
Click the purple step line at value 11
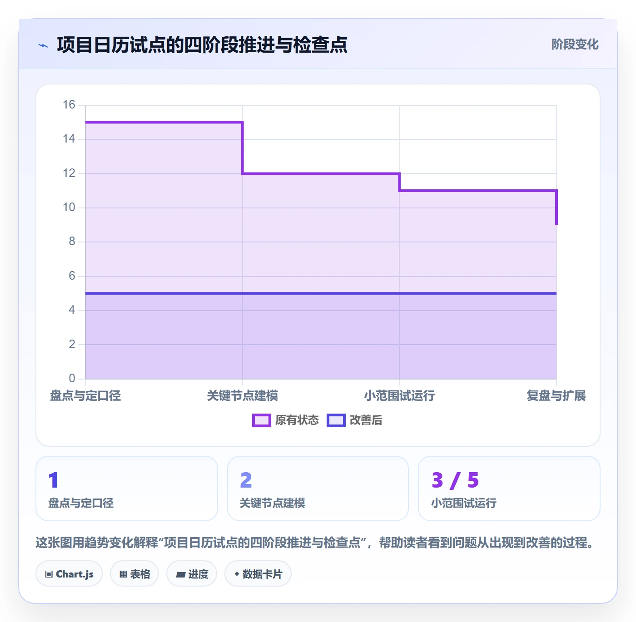click(x=478, y=191)
